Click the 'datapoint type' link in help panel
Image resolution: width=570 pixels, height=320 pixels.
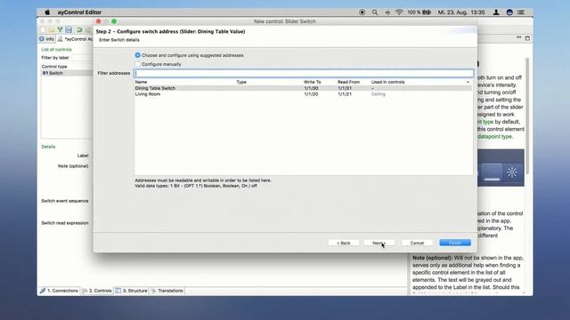coord(495,136)
